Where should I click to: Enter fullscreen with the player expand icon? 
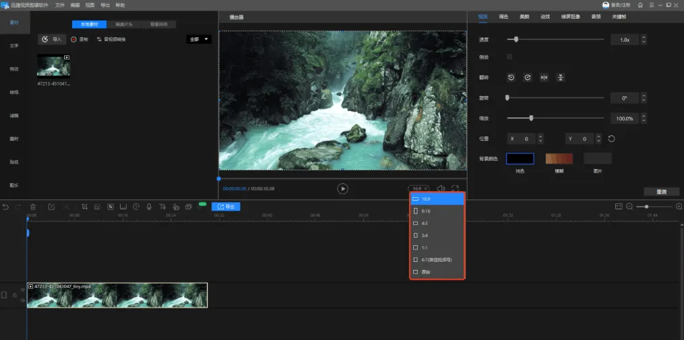pyautogui.click(x=456, y=189)
